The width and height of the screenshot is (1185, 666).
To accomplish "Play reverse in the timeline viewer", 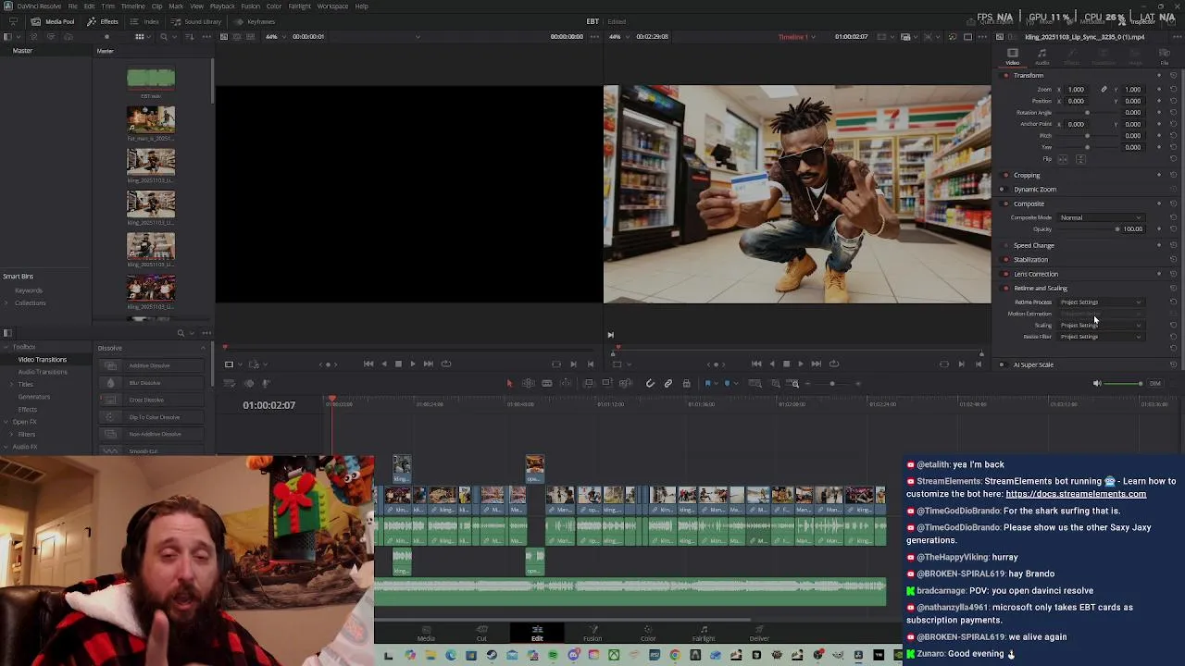I will (x=771, y=364).
